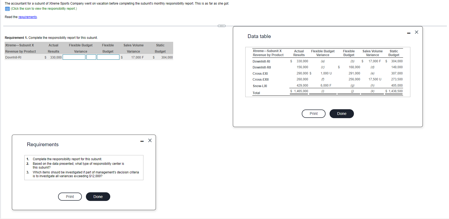Image resolution: width=449 pixels, height=219 pixels.
Task: Select Snow-LXI row label in Data table
Action: 260,86
